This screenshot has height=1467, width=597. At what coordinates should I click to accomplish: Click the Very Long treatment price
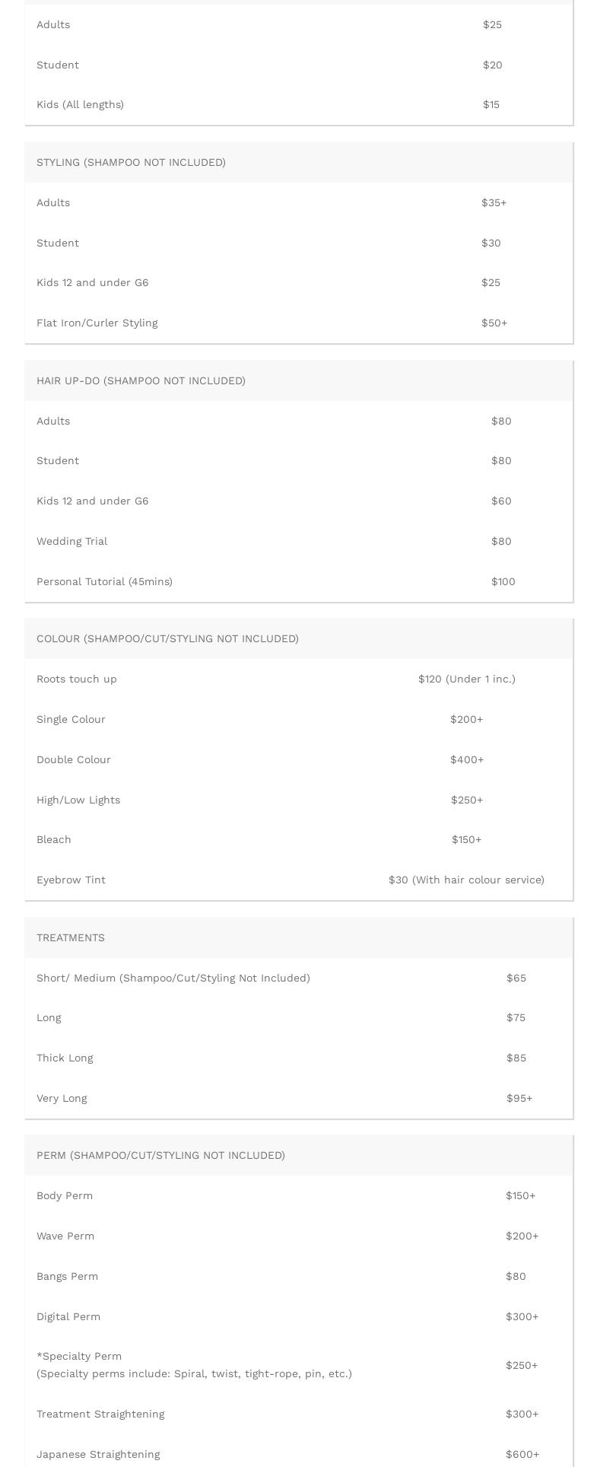[519, 1098]
